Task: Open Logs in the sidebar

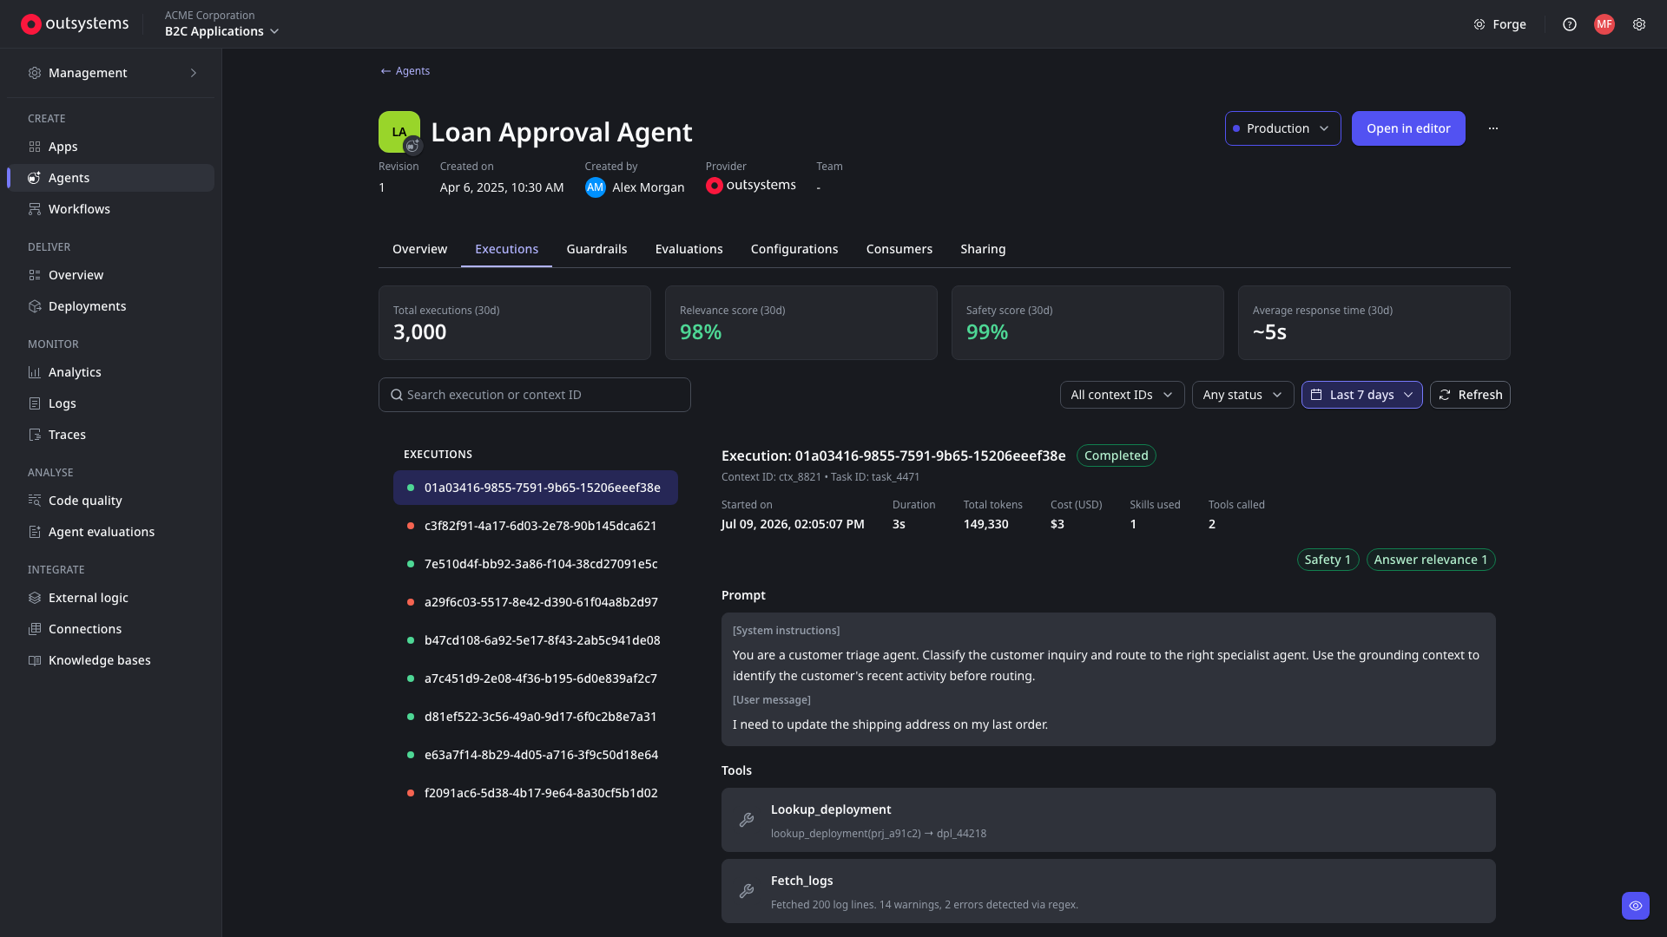Action: (110, 403)
